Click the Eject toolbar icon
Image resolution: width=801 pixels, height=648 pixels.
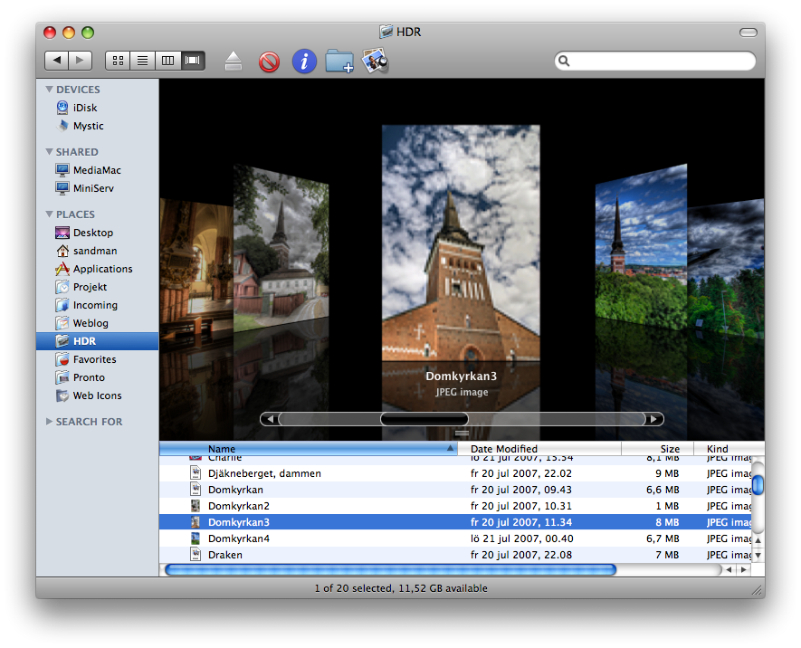[x=234, y=62]
